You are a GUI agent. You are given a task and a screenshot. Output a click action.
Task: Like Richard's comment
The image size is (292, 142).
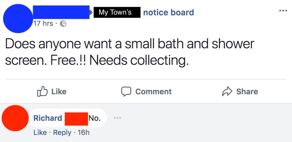40,133
